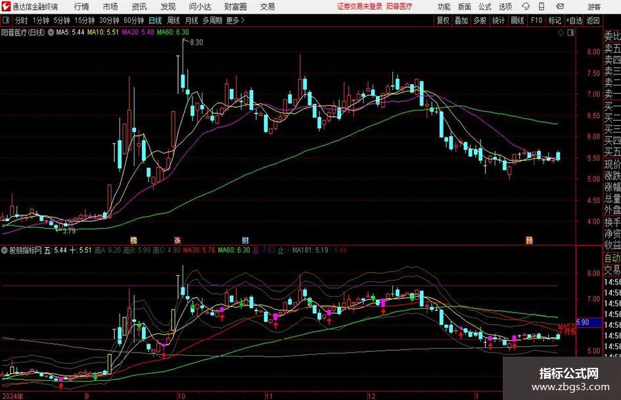Open the 发现 menu

click(168, 7)
